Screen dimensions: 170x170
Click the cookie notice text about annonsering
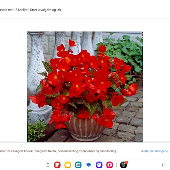(58, 151)
